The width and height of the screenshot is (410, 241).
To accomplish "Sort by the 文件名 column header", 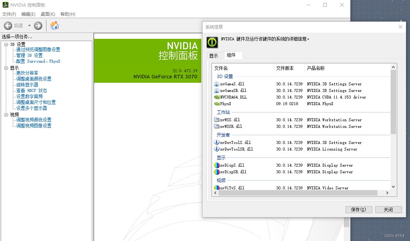I will pyautogui.click(x=243, y=68).
